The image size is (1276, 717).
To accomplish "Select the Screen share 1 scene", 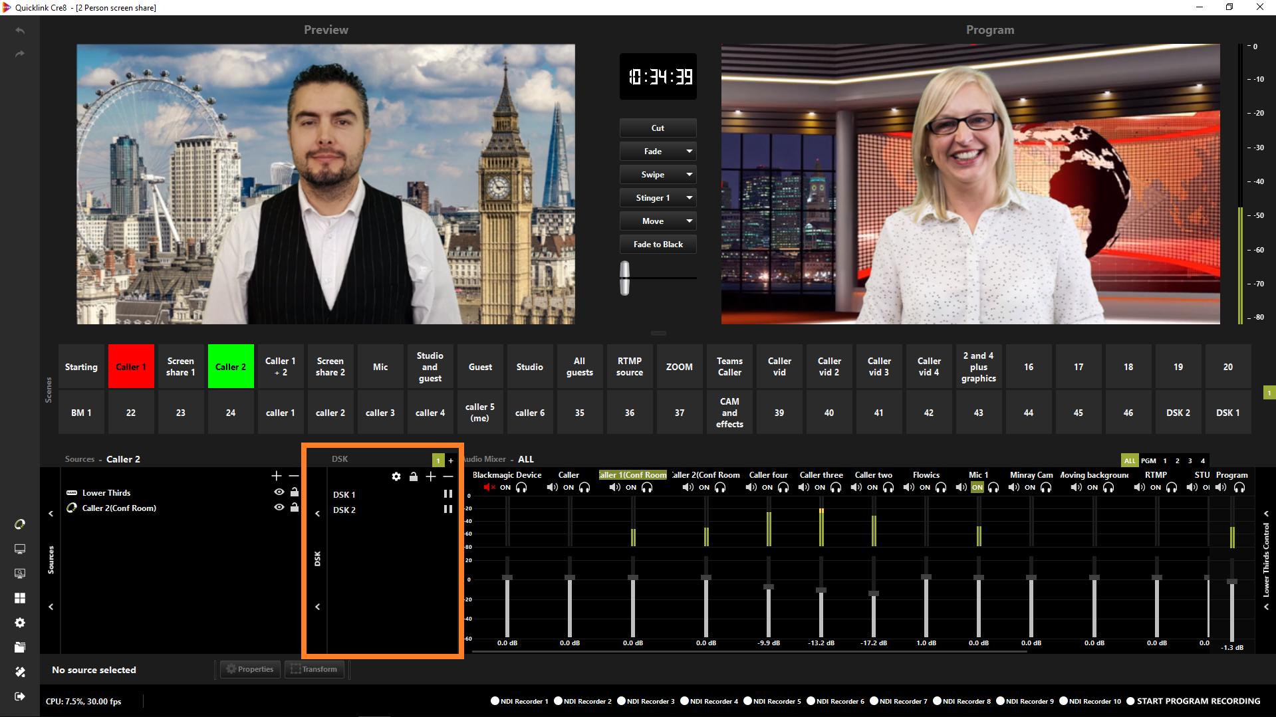I will click(x=181, y=367).
